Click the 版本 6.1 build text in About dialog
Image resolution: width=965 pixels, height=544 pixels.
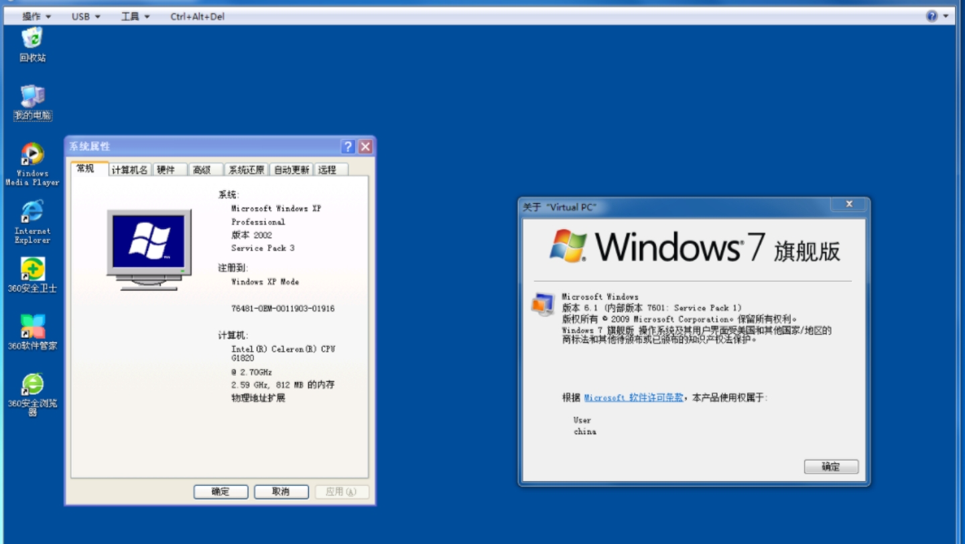[x=651, y=308]
